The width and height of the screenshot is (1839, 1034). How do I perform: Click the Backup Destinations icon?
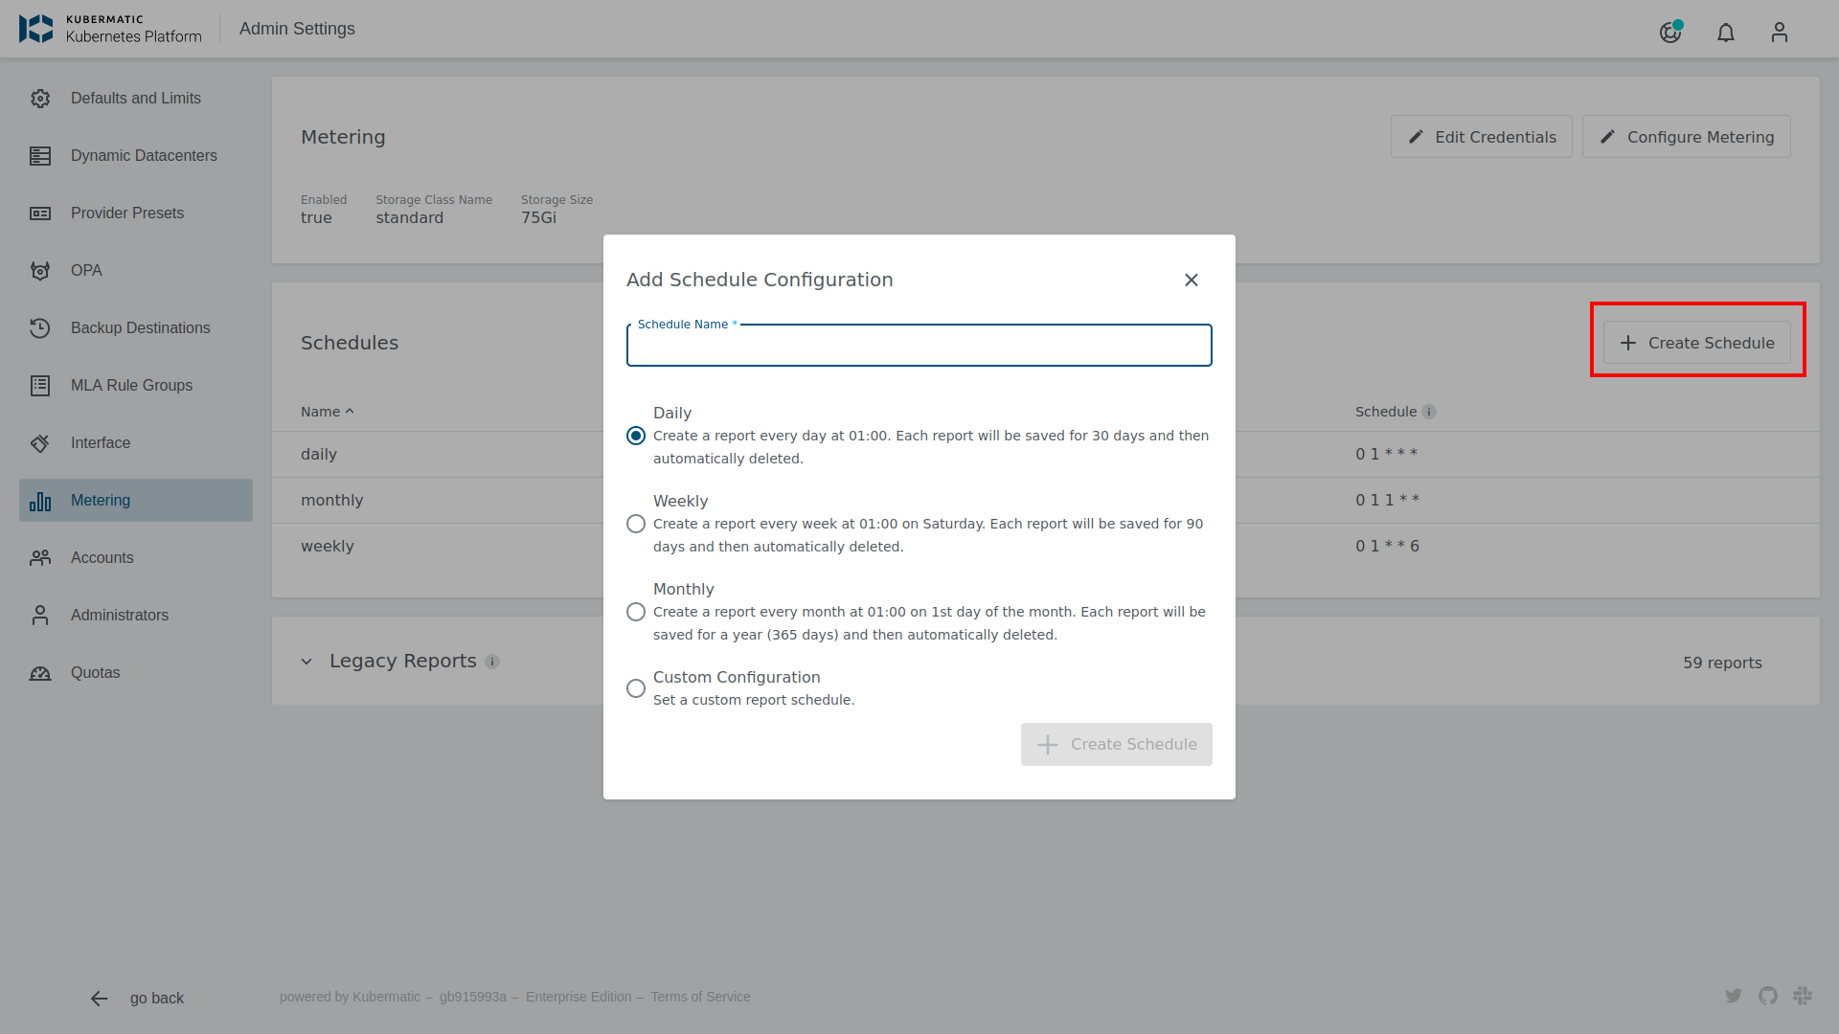pos(42,328)
